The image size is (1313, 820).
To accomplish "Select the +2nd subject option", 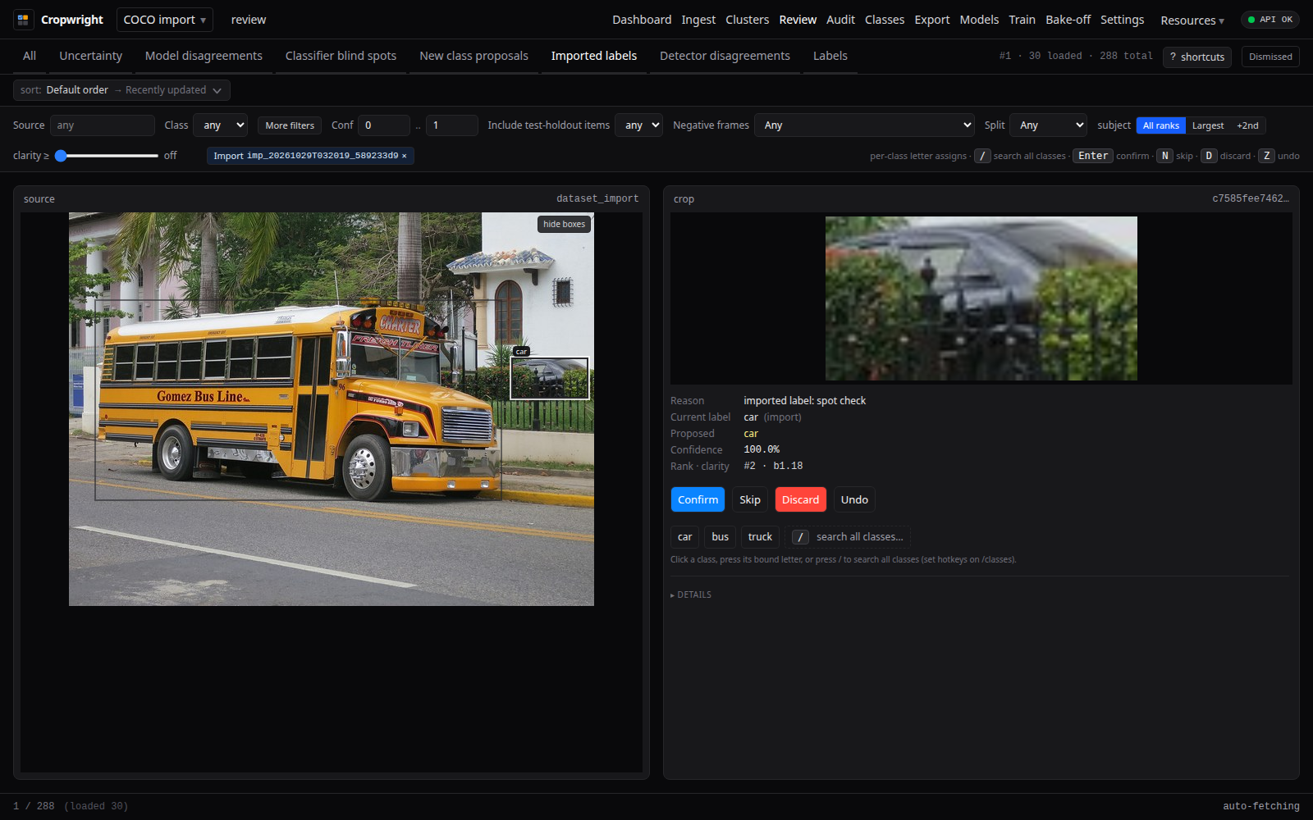I will click(x=1247, y=125).
